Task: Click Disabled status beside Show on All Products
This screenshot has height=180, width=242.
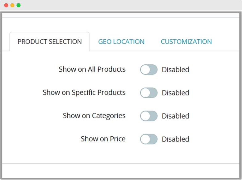Action: coord(175,70)
